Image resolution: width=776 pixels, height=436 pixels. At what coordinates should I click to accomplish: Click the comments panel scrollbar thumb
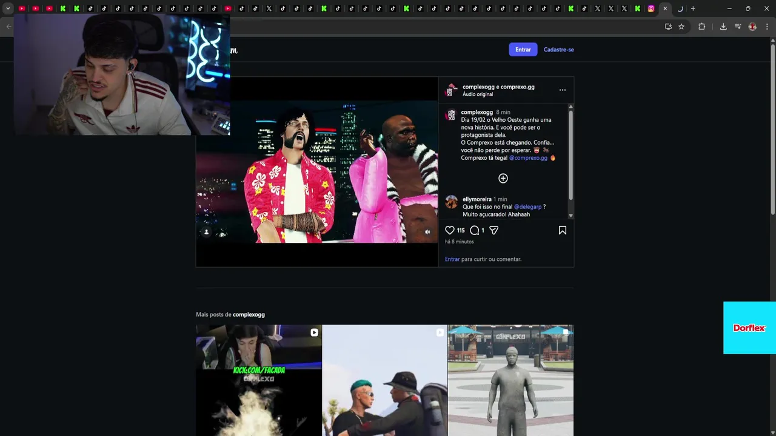[x=570, y=154]
